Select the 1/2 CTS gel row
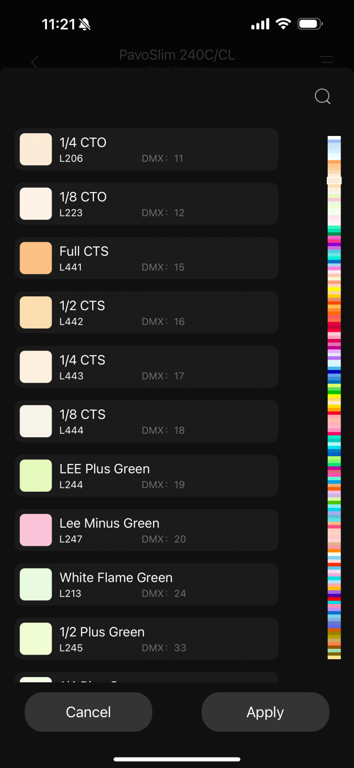Screen dimensions: 354x768 tap(146, 313)
